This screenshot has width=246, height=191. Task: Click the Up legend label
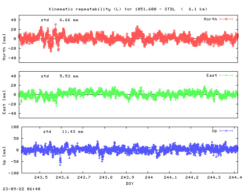(x=214, y=131)
